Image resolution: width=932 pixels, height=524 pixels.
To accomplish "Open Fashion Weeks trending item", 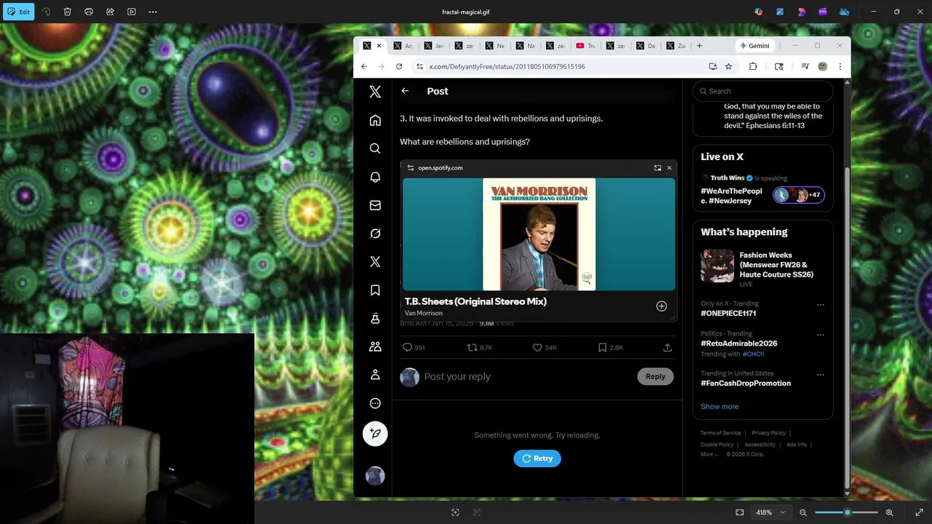I will point(762,269).
